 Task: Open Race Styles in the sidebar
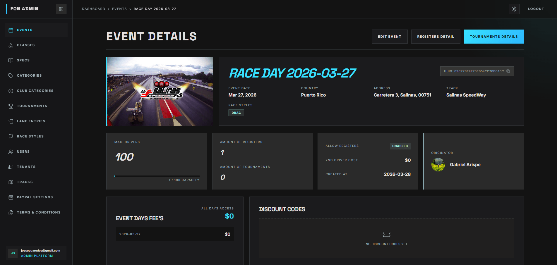(x=36, y=137)
